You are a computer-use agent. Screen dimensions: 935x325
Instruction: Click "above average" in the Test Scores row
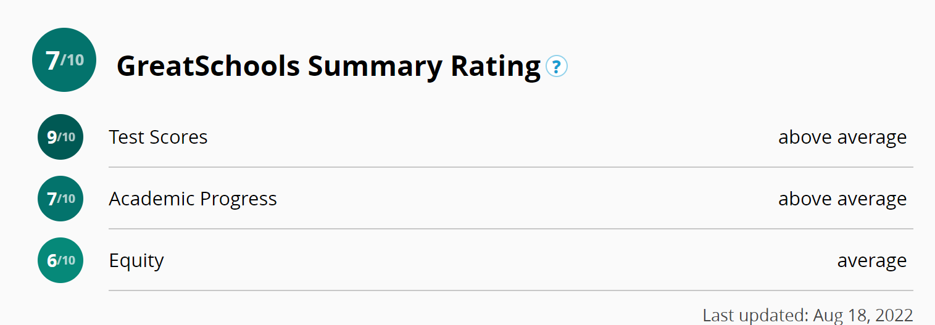[x=842, y=137]
